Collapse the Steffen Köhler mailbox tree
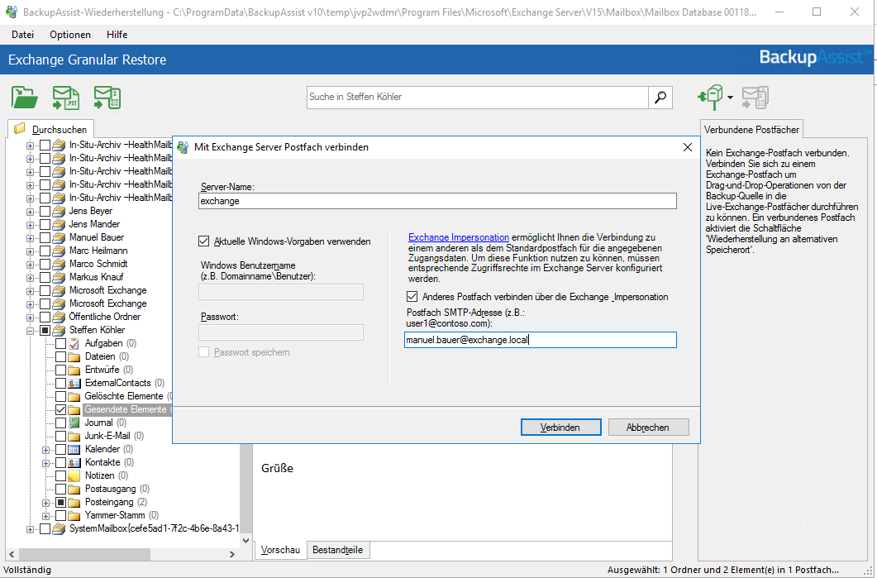The image size is (877, 578). [x=31, y=330]
